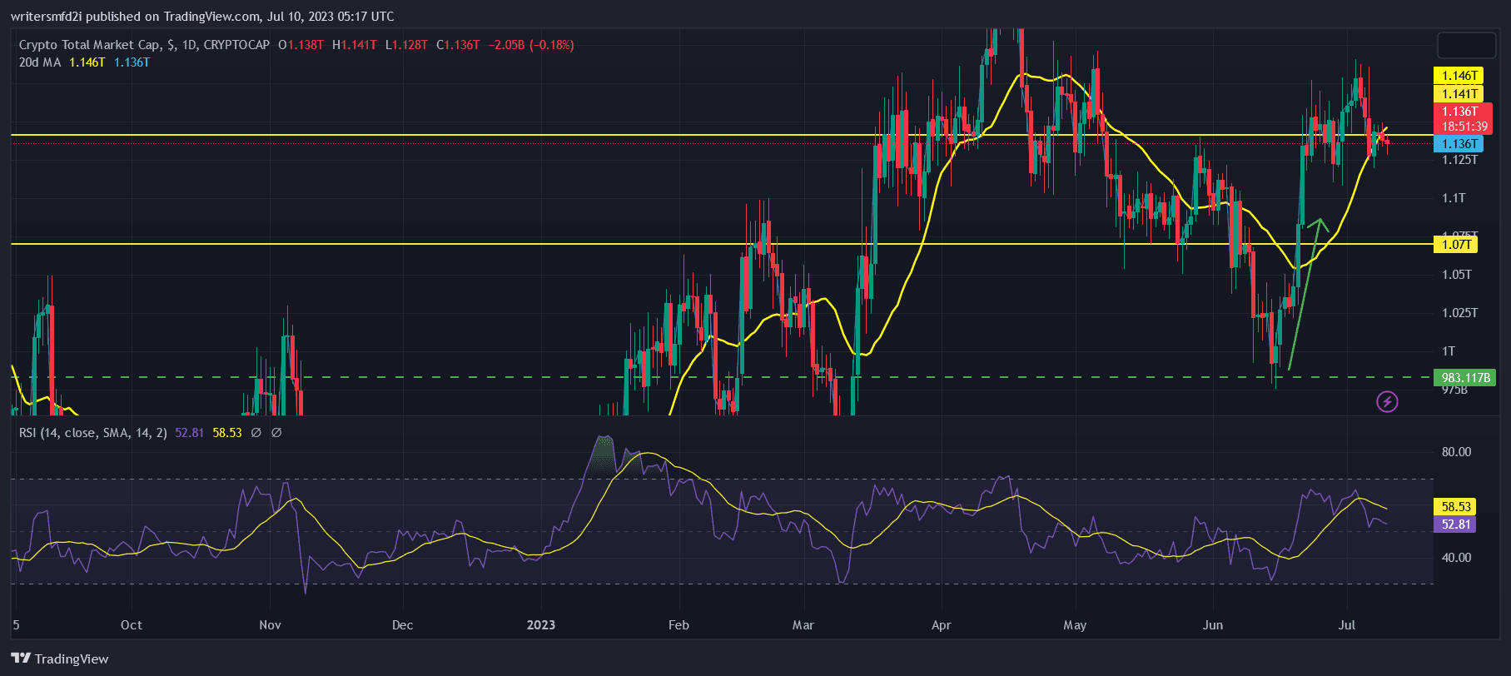Screen dimensions: 1511x676
Task: Select the 20d MA indicator legend
Action: 40,62
